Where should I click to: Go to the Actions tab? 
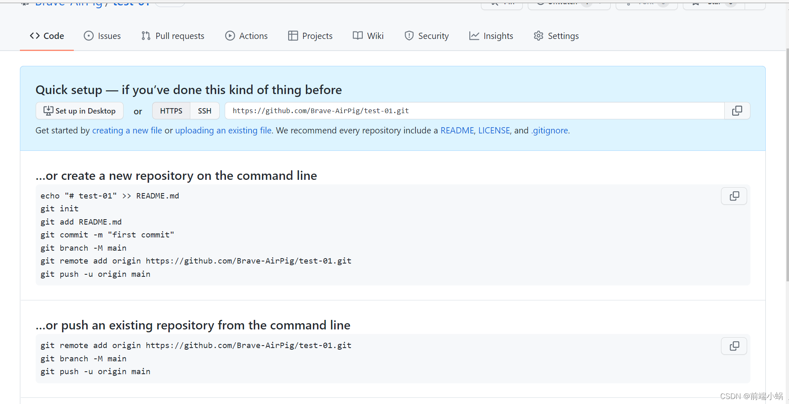point(246,36)
